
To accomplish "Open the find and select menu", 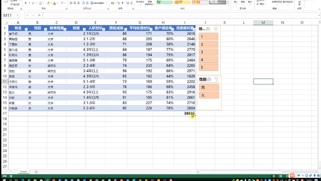I will coord(287,2).
